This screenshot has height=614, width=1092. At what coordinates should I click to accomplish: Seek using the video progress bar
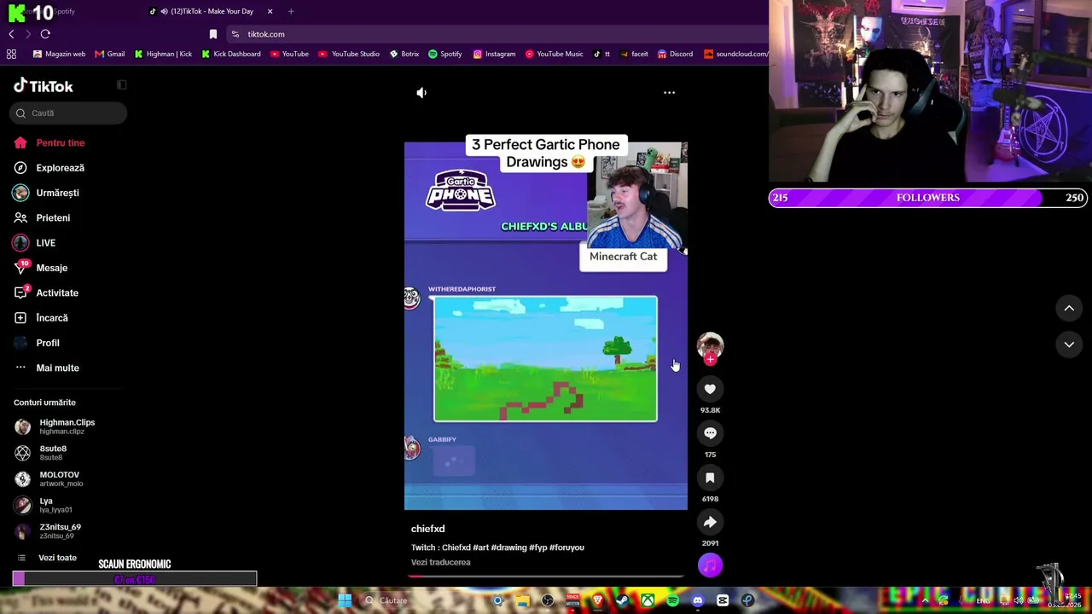[546, 576]
